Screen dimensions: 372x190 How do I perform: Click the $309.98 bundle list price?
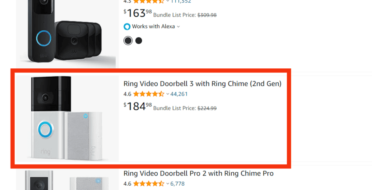coord(207,15)
